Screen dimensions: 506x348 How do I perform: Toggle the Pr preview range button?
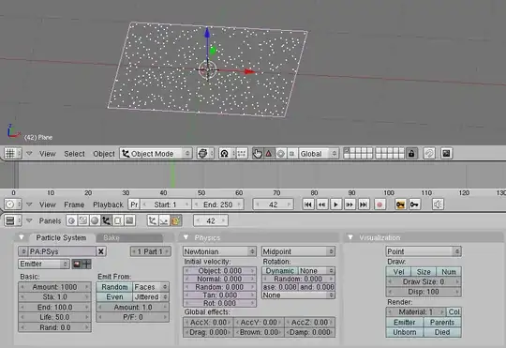[134, 204]
